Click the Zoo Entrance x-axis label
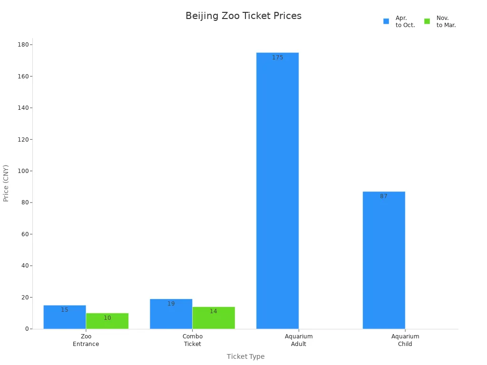The image size is (487, 365). click(86, 340)
